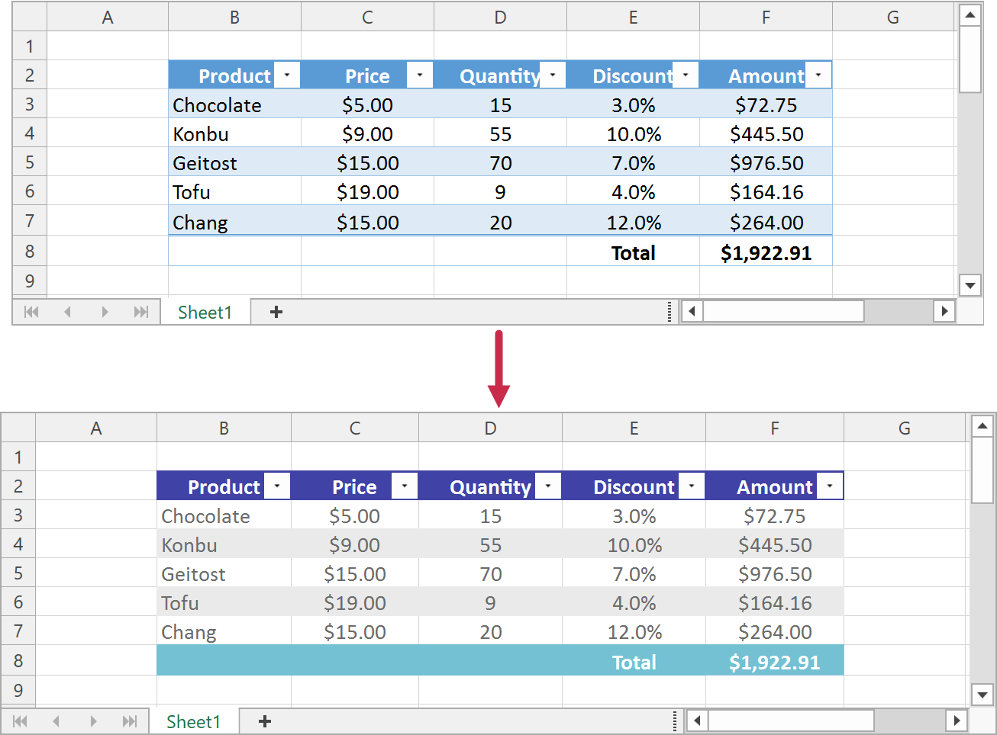Add a new sheet in the upper spreadsheet
This screenshot has width=997, height=735.
[x=276, y=312]
